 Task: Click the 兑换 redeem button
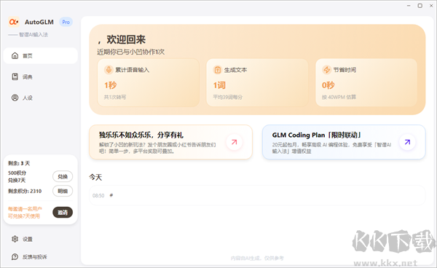(63, 177)
